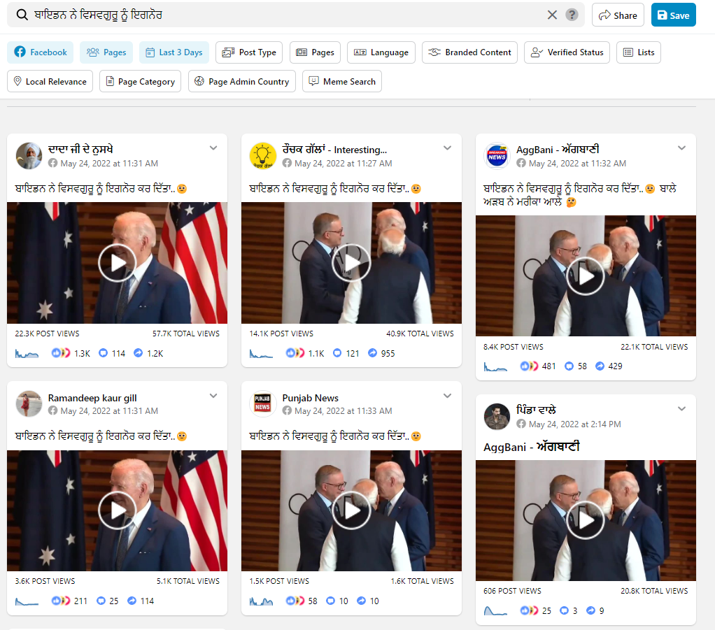715x630 pixels.
Task: Click the magnifying glass search icon
Action: [22, 15]
